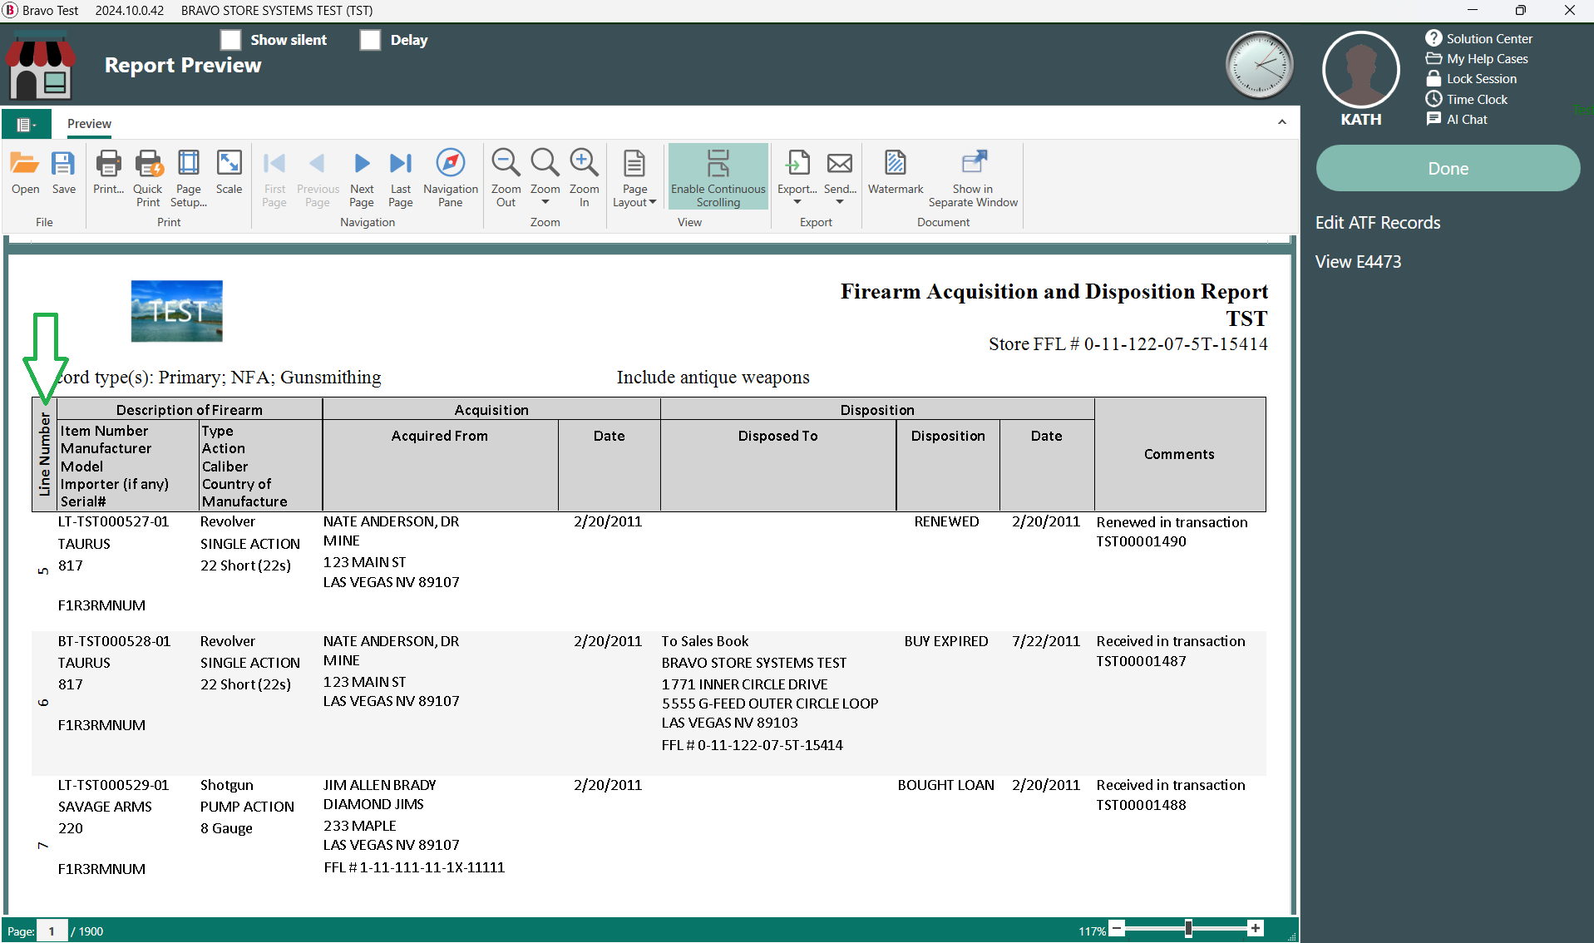Click BUY EXPIRED disposition cell
This screenshot has width=1594, height=943.
[946, 641]
